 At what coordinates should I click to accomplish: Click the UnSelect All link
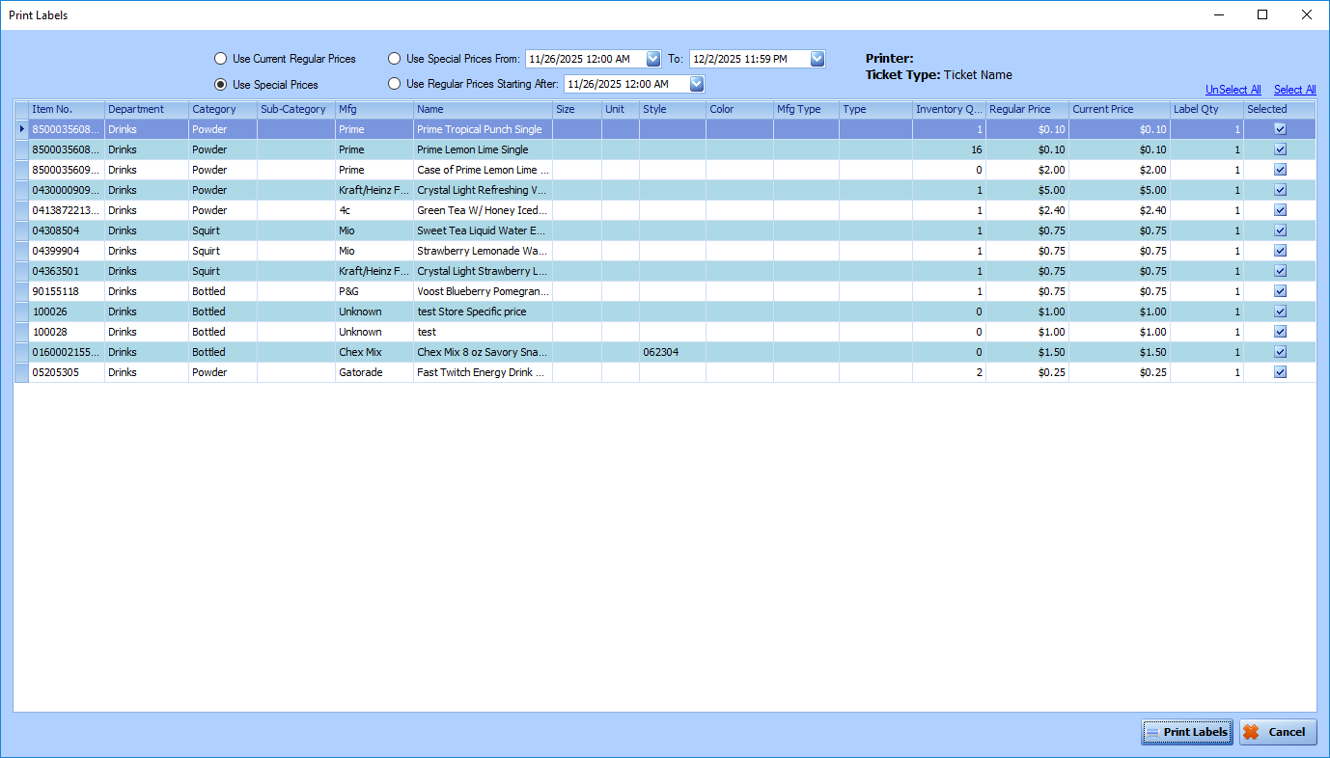pos(1233,90)
